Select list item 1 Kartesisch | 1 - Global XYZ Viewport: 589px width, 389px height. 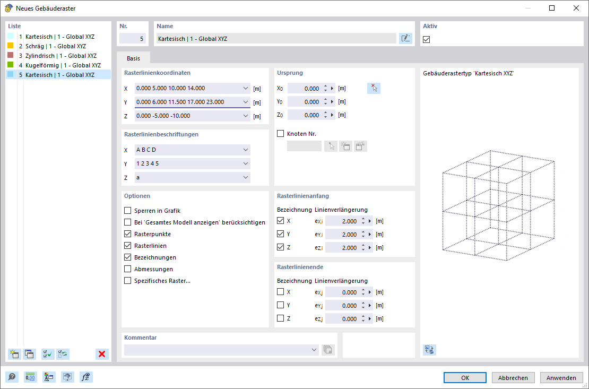click(x=58, y=37)
